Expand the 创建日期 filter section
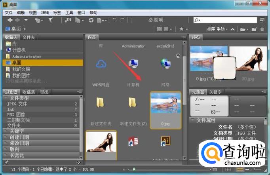 click(19, 137)
